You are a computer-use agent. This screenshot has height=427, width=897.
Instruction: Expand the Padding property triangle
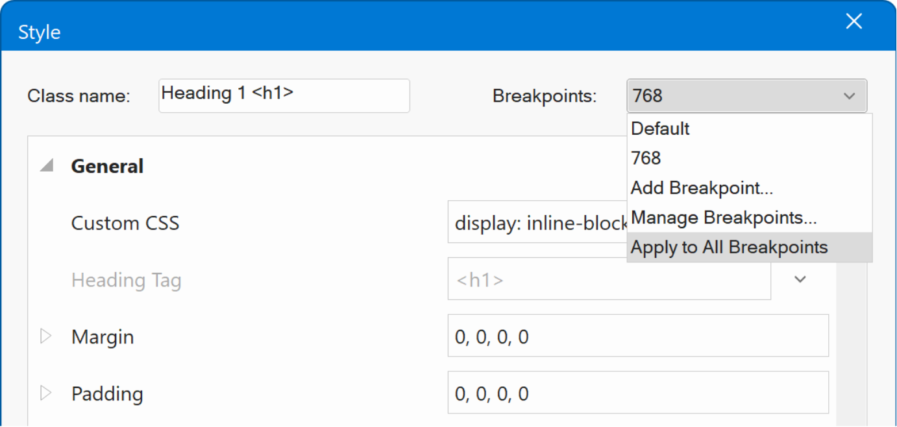pyautogui.click(x=45, y=393)
